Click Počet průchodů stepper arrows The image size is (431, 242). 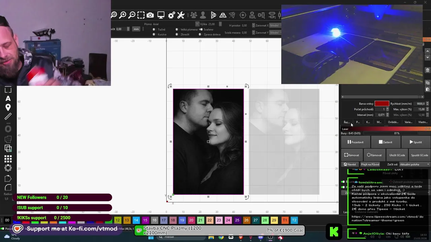click(x=387, y=109)
